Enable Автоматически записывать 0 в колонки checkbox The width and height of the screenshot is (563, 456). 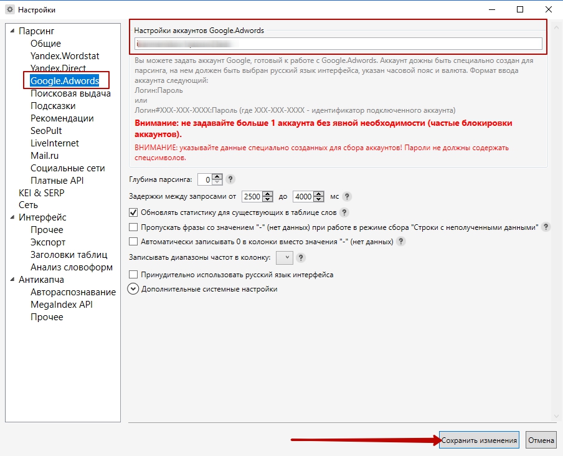133,242
